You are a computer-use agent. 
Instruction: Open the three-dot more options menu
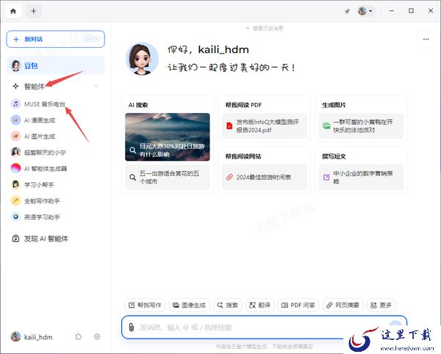click(426, 40)
